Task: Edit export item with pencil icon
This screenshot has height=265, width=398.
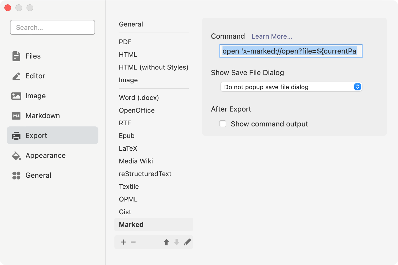Action: (x=187, y=242)
